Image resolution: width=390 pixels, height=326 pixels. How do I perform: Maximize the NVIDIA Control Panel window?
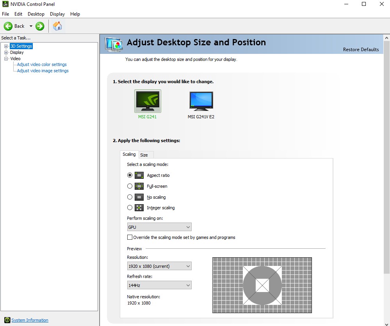coord(363,4)
